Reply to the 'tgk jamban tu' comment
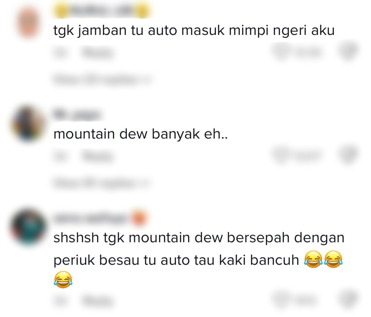The width and height of the screenshot is (371, 317). [x=97, y=53]
